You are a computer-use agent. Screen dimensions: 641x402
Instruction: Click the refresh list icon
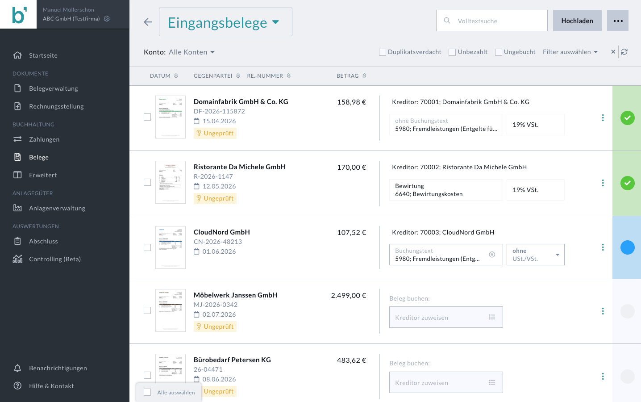(x=624, y=52)
